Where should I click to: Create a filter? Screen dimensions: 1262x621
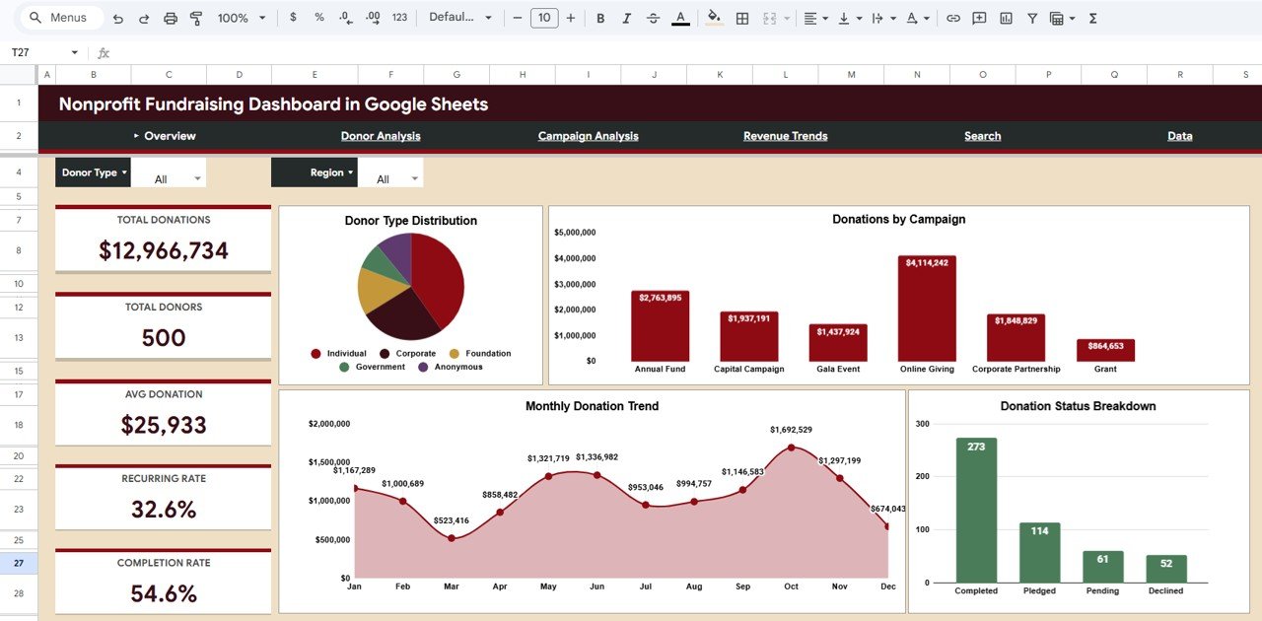(1032, 18)
